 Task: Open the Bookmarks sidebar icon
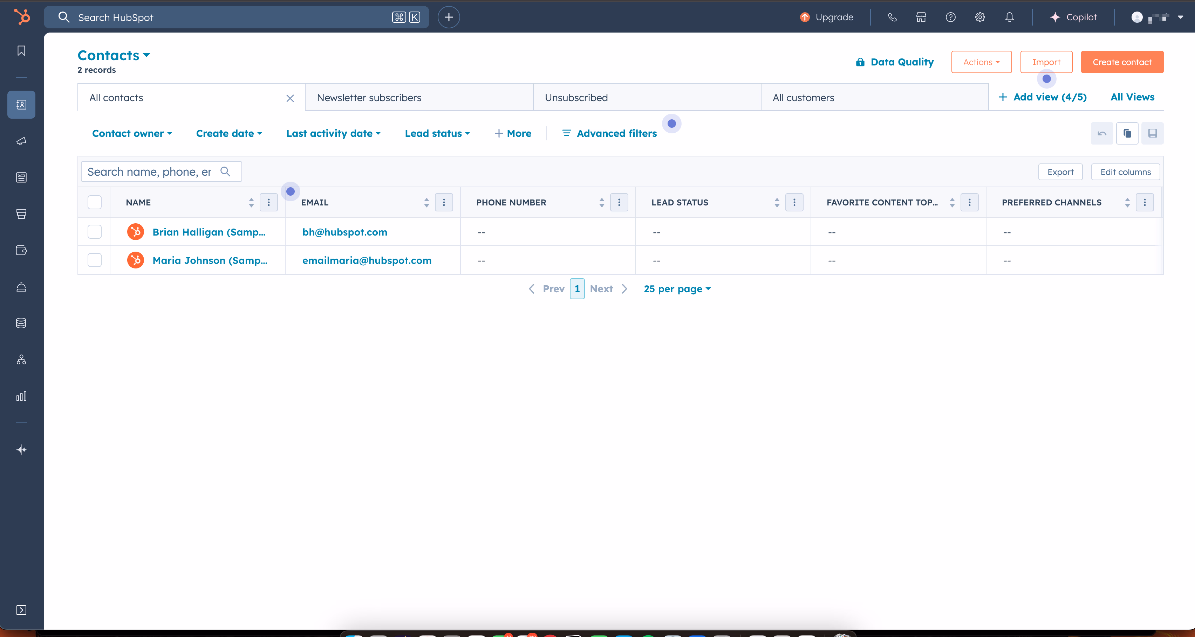21,50
